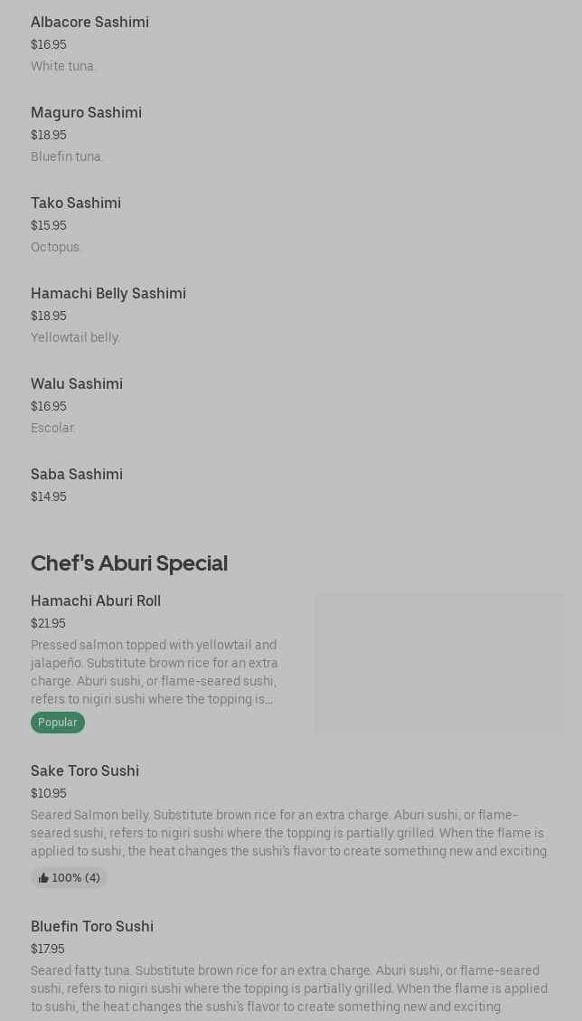Choose Tako Sashimi from the menu

coord(76,203)
